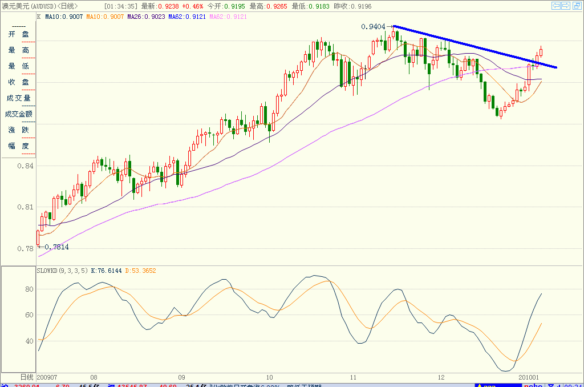Image resolution: width=584 pixels, height=387 pixels.
Task: Go to previous chart with left arrow icon
Action: [x=556, y=6]
